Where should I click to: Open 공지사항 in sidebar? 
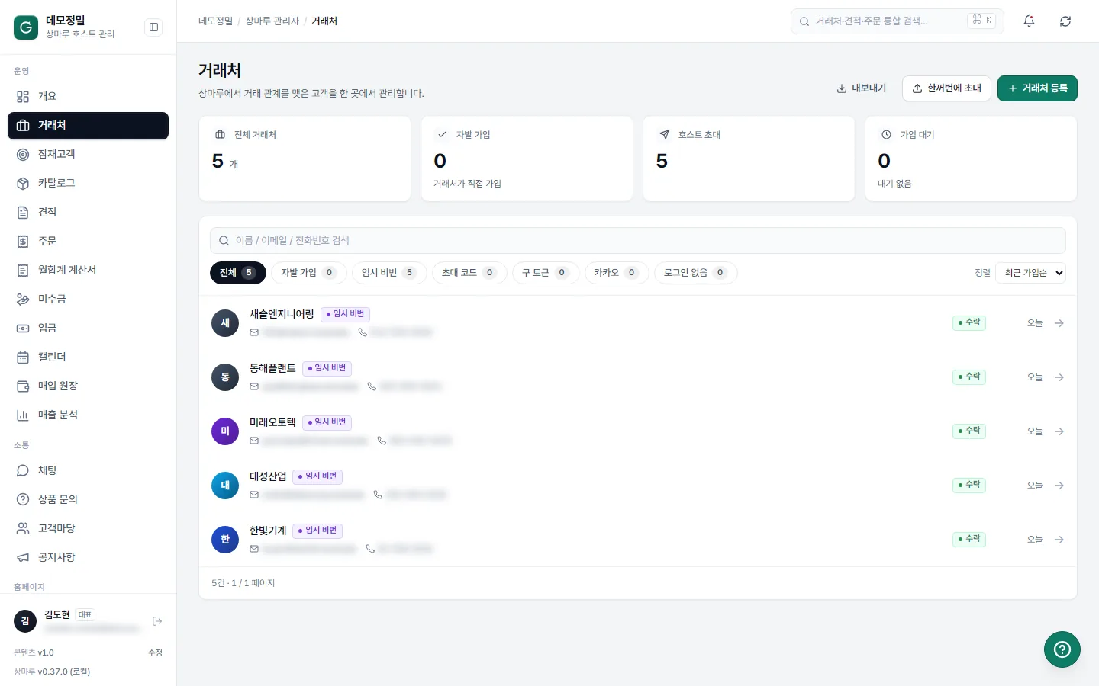(x=88, y=558)
